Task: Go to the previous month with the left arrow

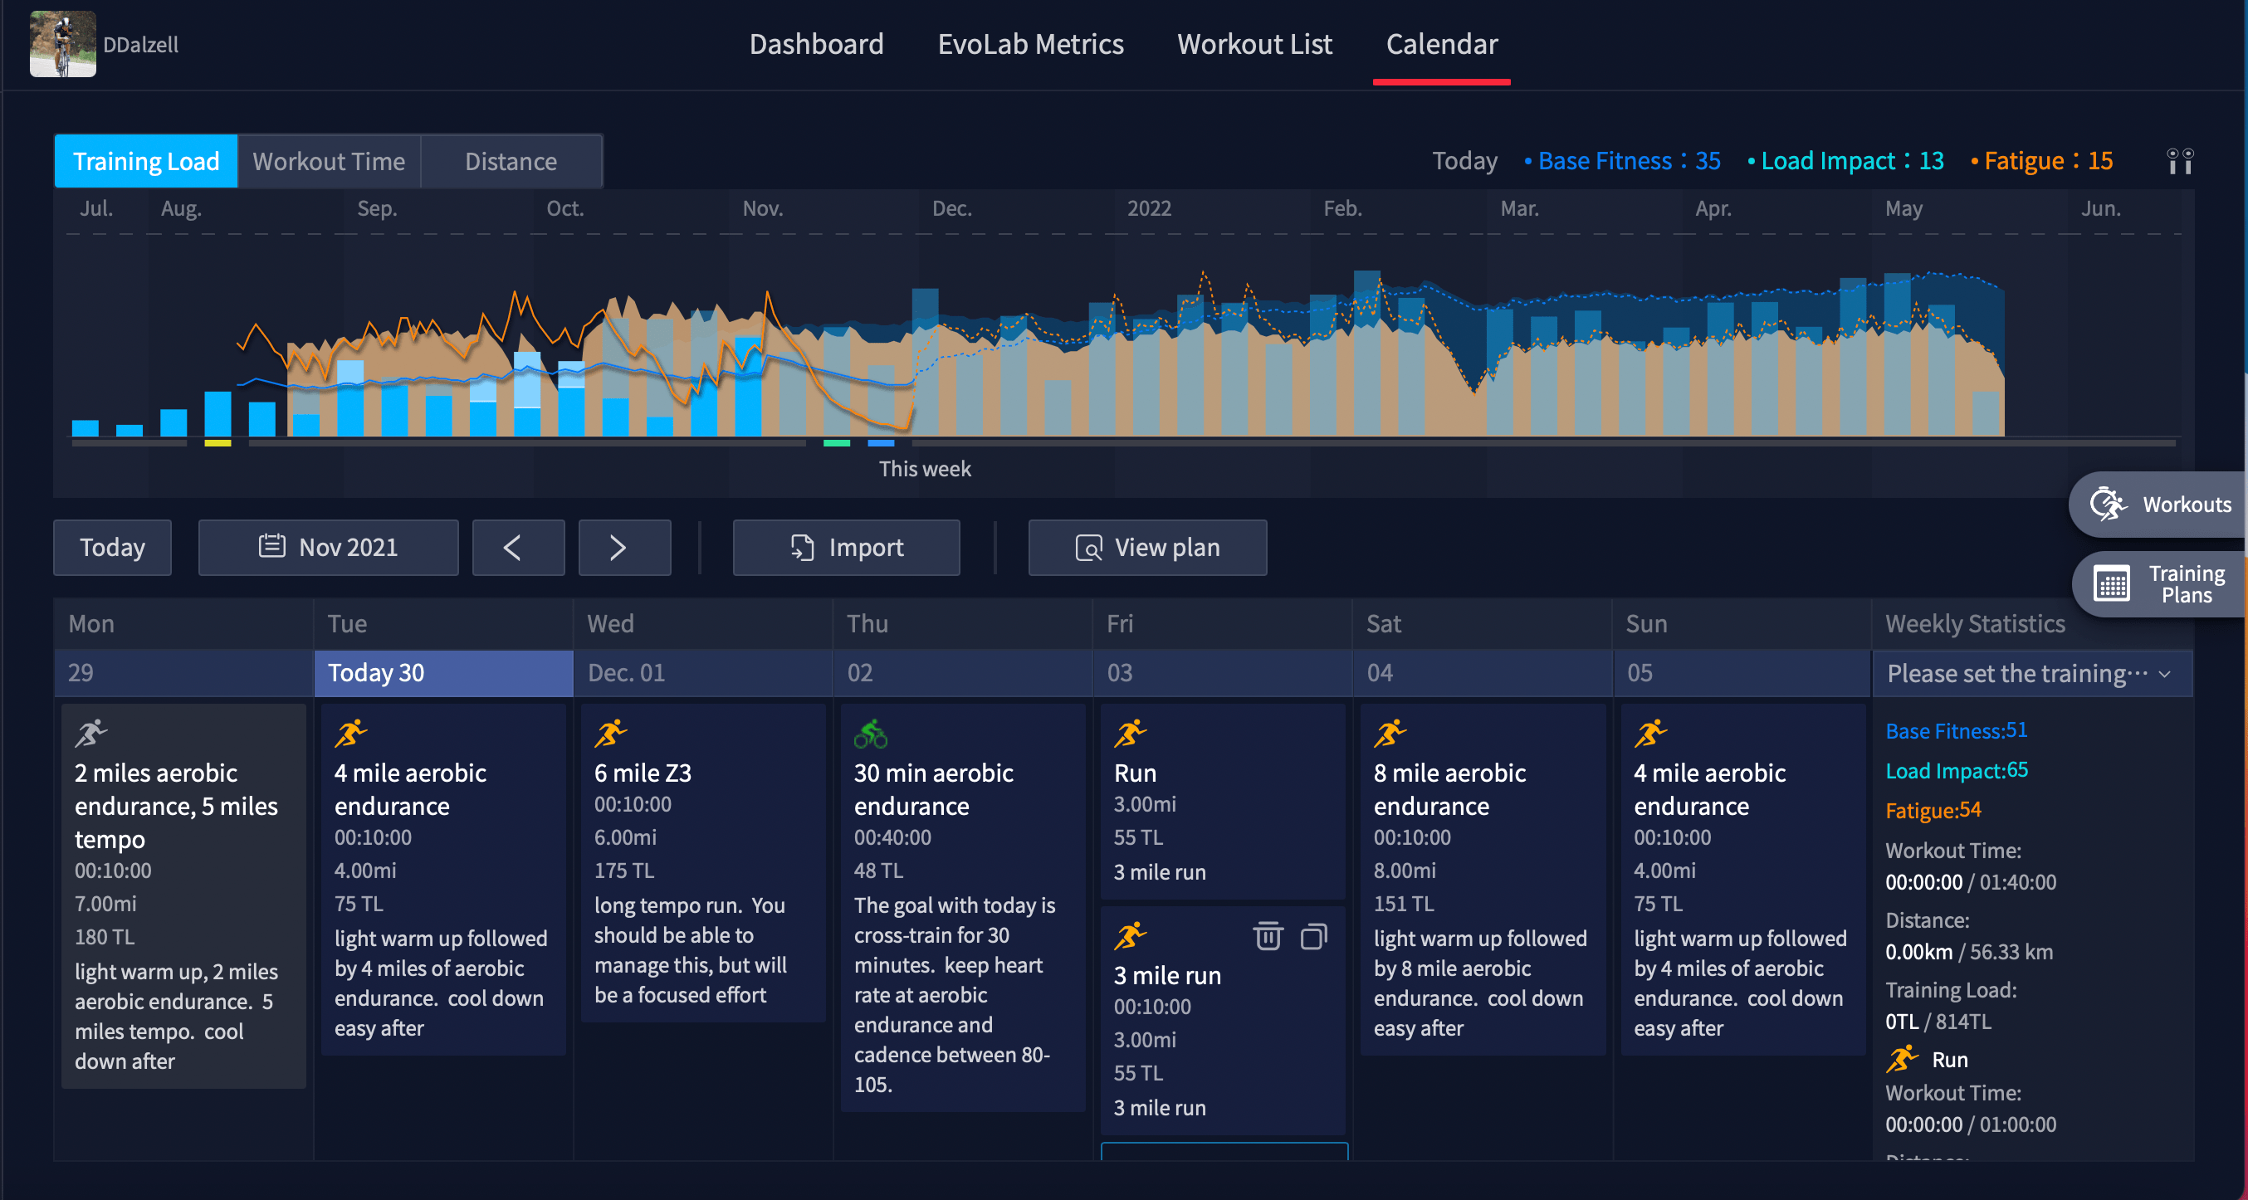Action: (517, 547)
